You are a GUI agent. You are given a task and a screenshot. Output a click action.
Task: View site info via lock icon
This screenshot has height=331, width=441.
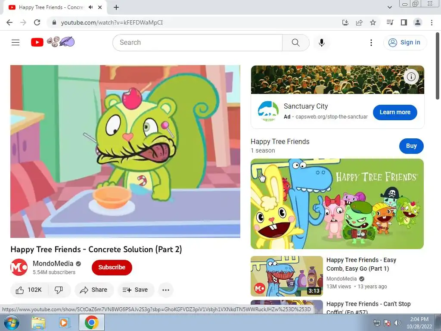pyautogui.click(x=54, y=22)
